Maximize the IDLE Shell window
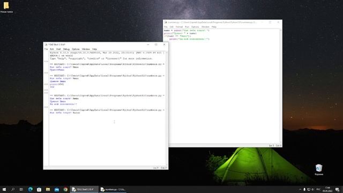 tap(156, 44)
